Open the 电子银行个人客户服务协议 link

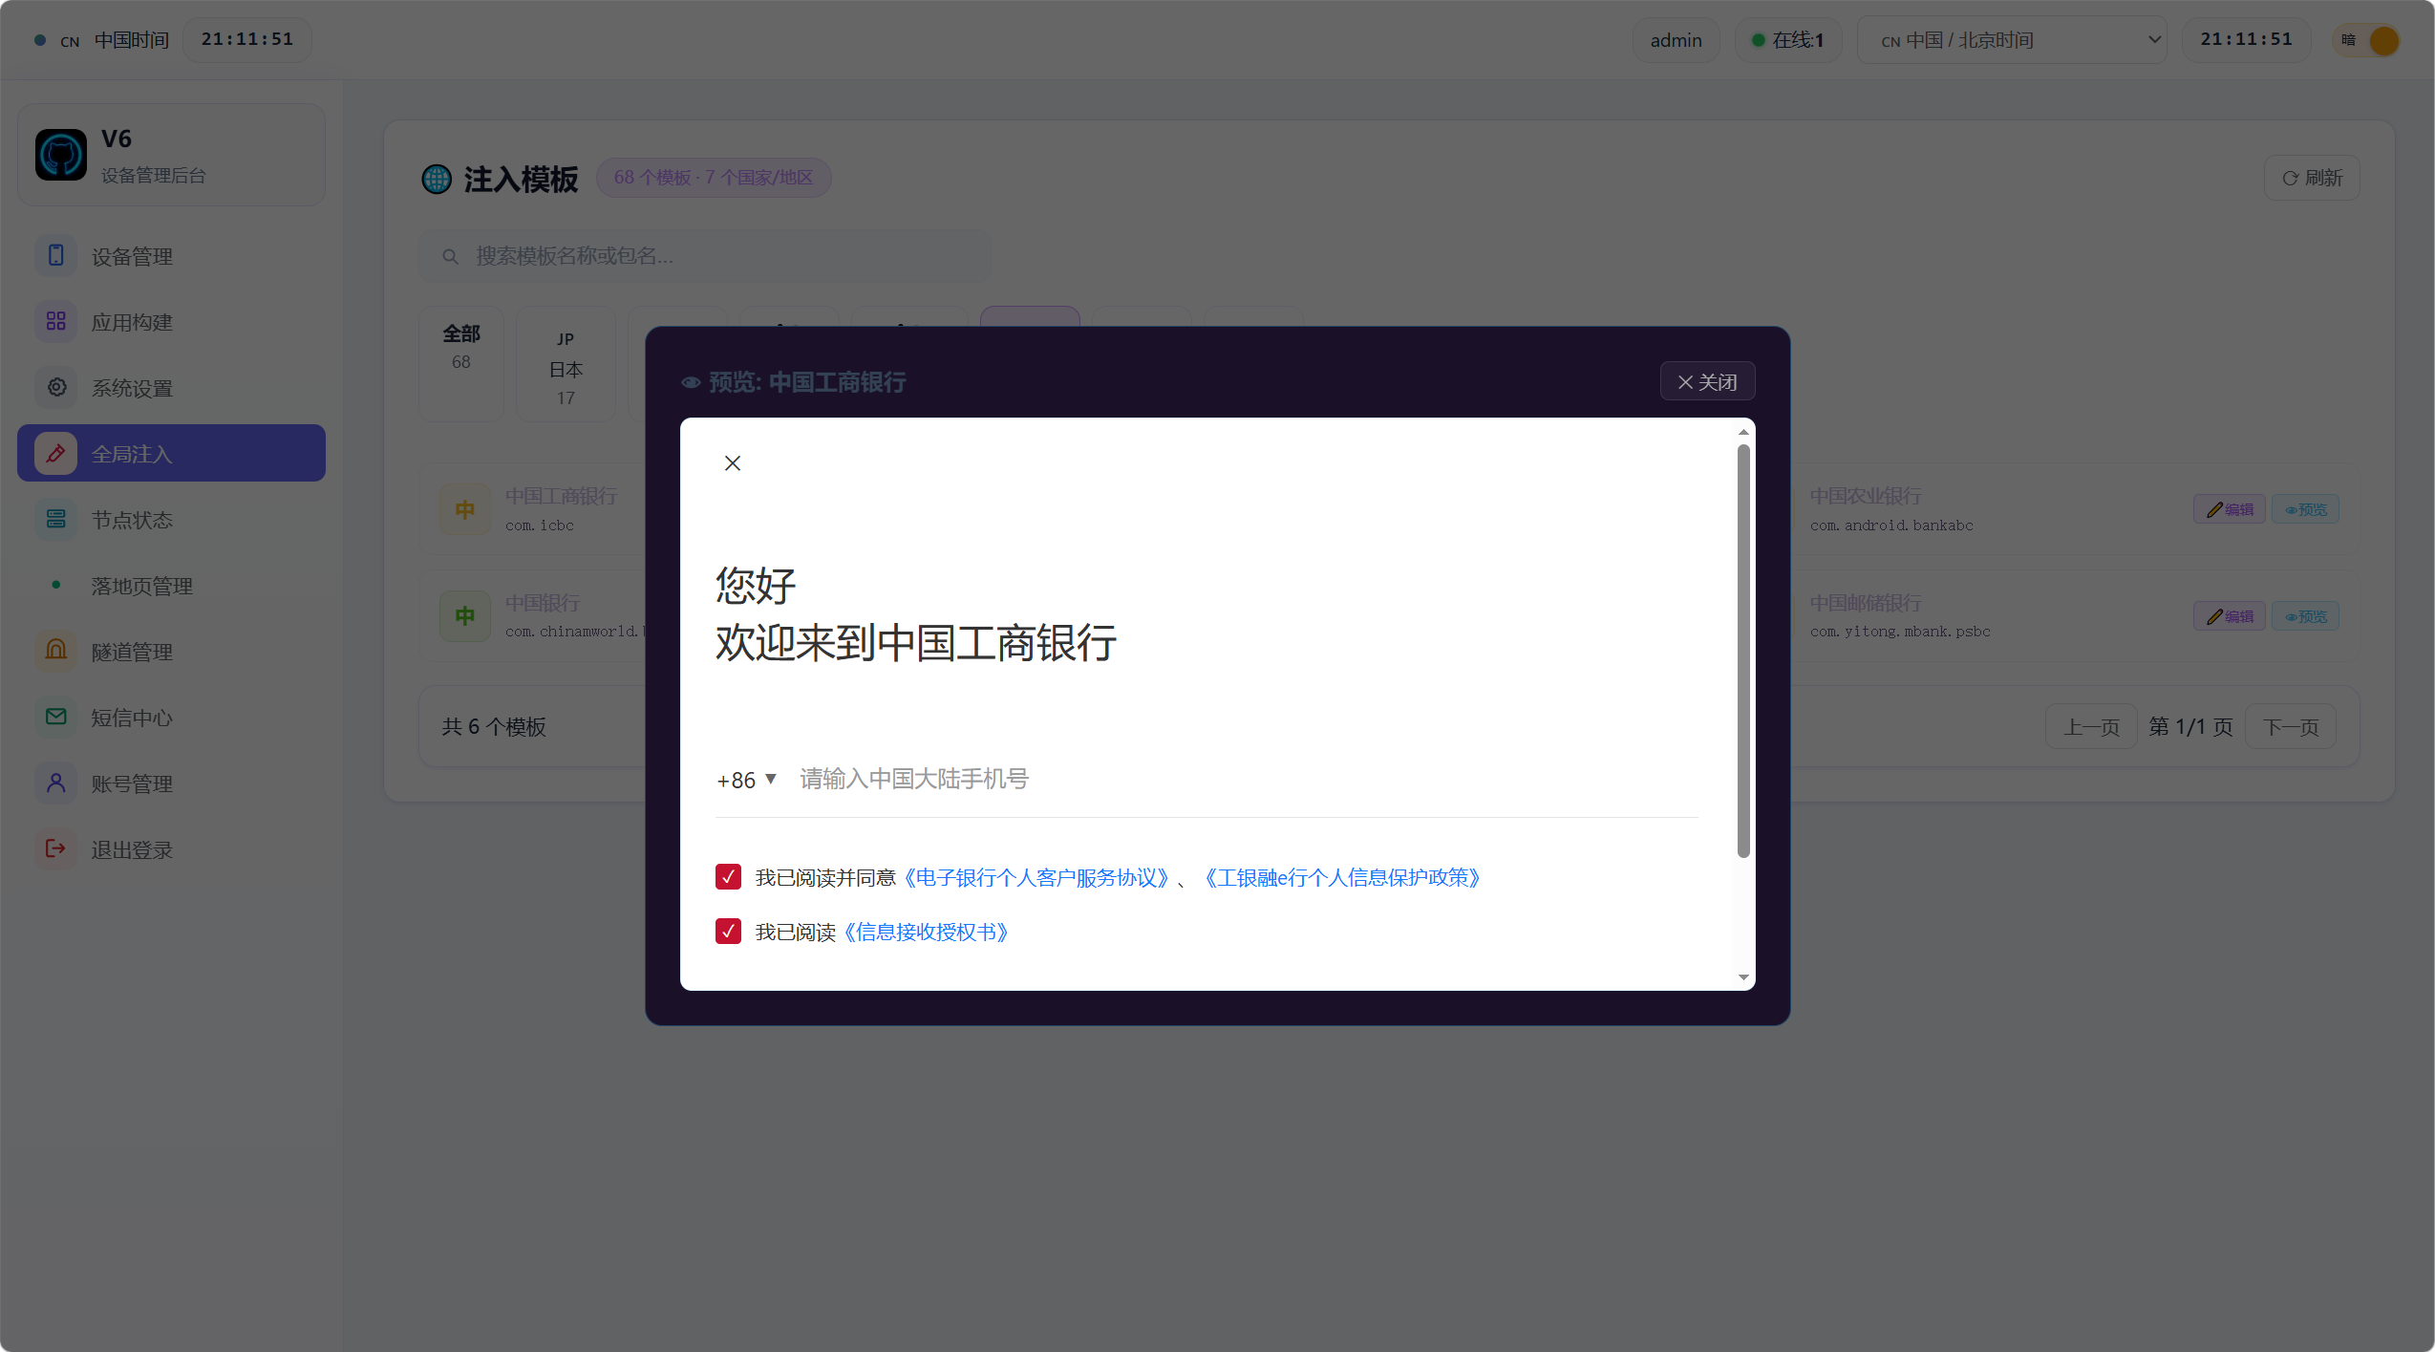click(x=1036, y=877)
